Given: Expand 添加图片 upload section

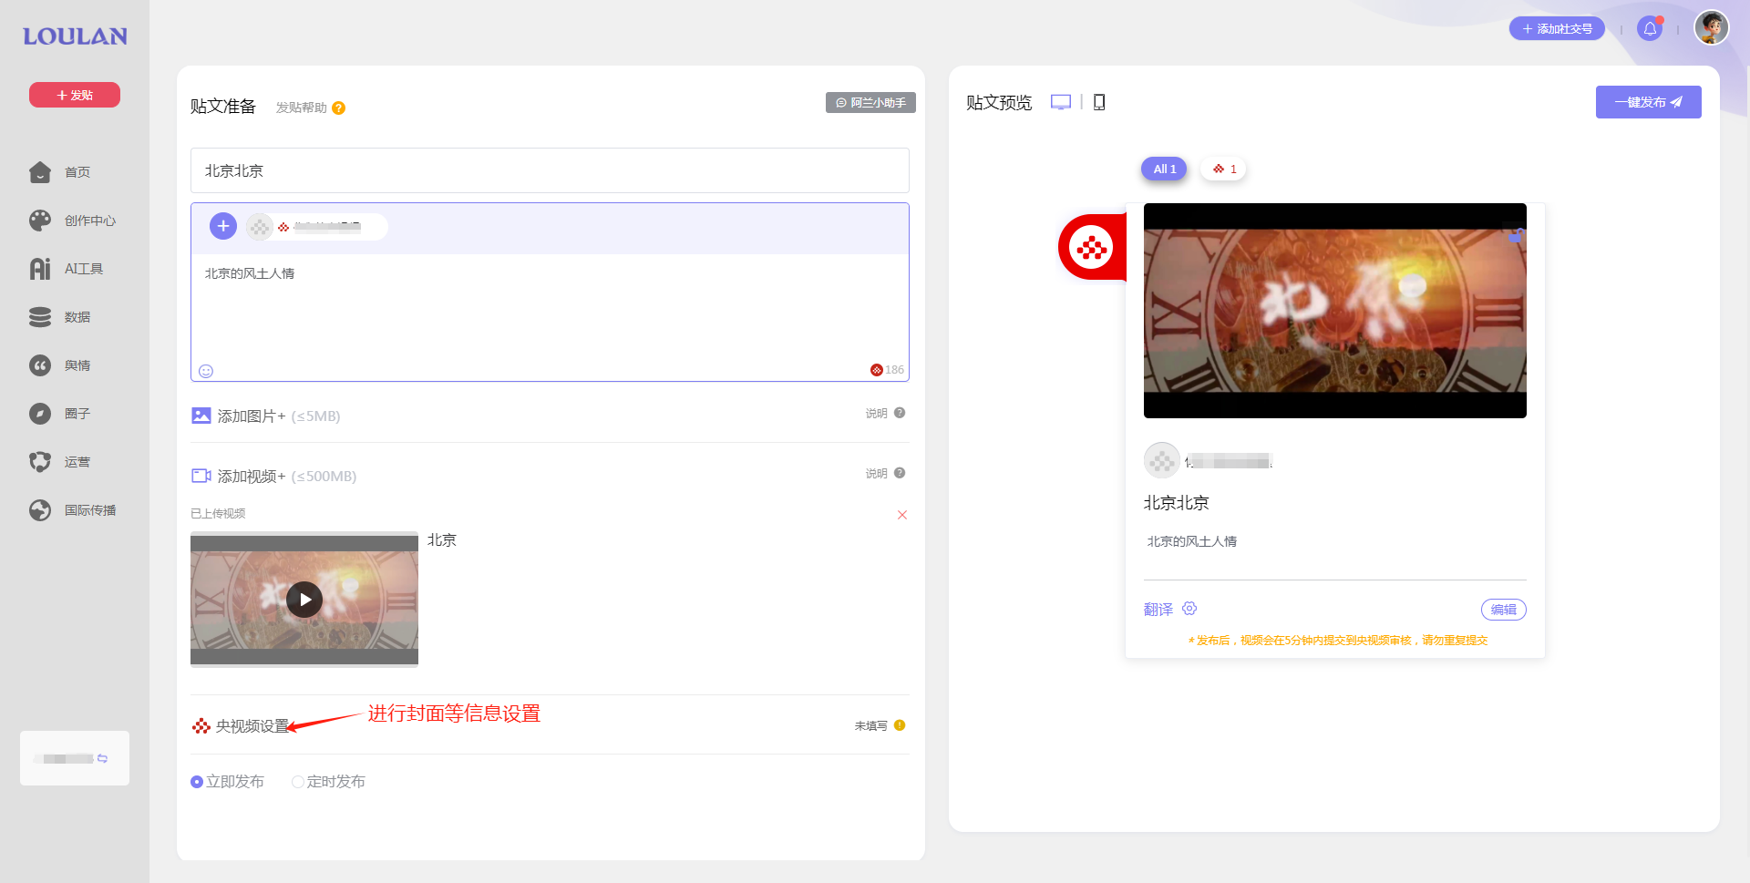Looking at the screenshot, I should point(251,416).
